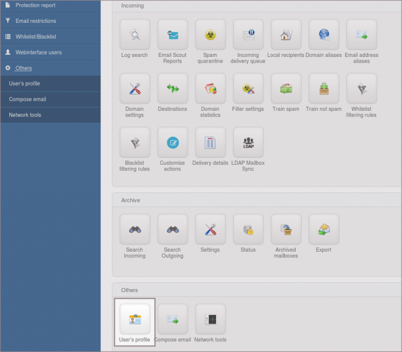Expand Email restrictions sidebar menu
This screenshot has width=402, height=352.
36,21
